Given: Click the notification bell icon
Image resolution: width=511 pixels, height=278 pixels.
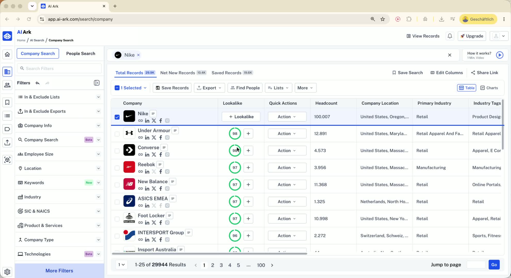Looking at the screenshot, I should [450, 36].
